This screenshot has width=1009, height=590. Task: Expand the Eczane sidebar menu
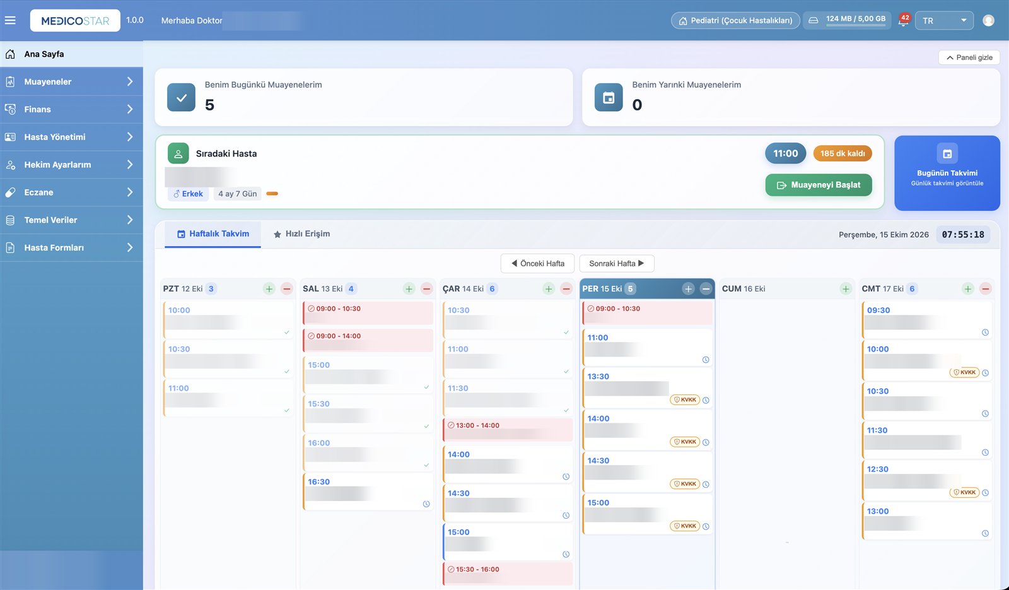tap(71, 192)
